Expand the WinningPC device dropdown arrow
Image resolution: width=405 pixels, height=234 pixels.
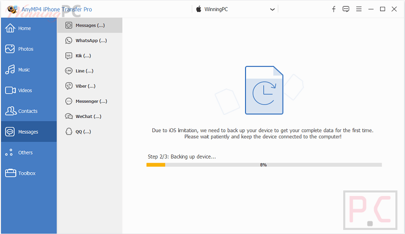pyautogui.click(x=272, y=9)
